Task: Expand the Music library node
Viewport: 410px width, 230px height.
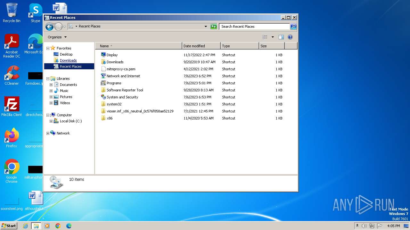Action: point(51,91)
